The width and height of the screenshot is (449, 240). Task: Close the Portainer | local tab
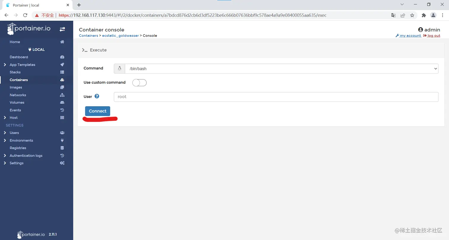[x=68, y=5]
